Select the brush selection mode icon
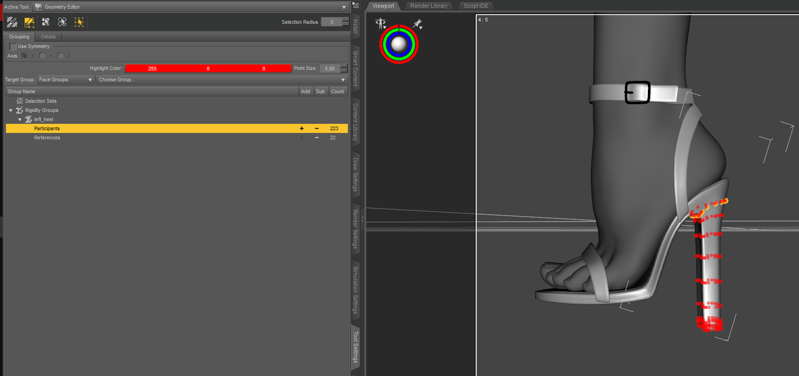The image size is (799, 376). click(12, 22)
